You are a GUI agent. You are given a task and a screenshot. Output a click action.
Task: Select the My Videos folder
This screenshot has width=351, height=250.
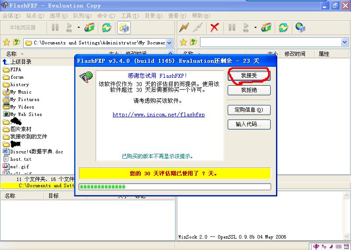click(x=18, y=107)
